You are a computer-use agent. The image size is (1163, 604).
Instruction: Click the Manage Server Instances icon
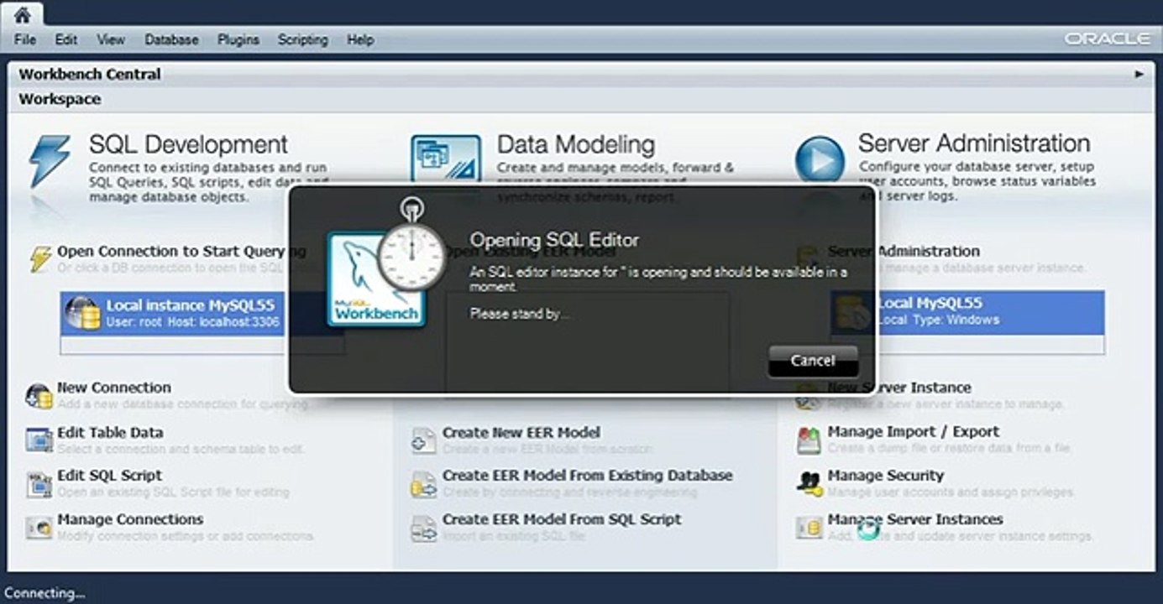click(809, 527)
